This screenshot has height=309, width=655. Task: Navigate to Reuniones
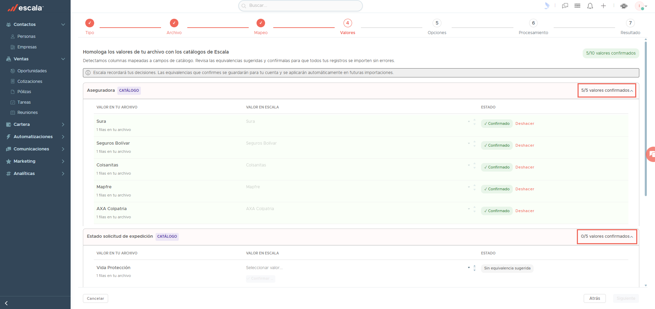click(x=28, y=113)
